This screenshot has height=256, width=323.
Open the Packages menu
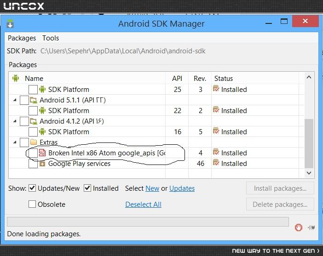(22, 38)
